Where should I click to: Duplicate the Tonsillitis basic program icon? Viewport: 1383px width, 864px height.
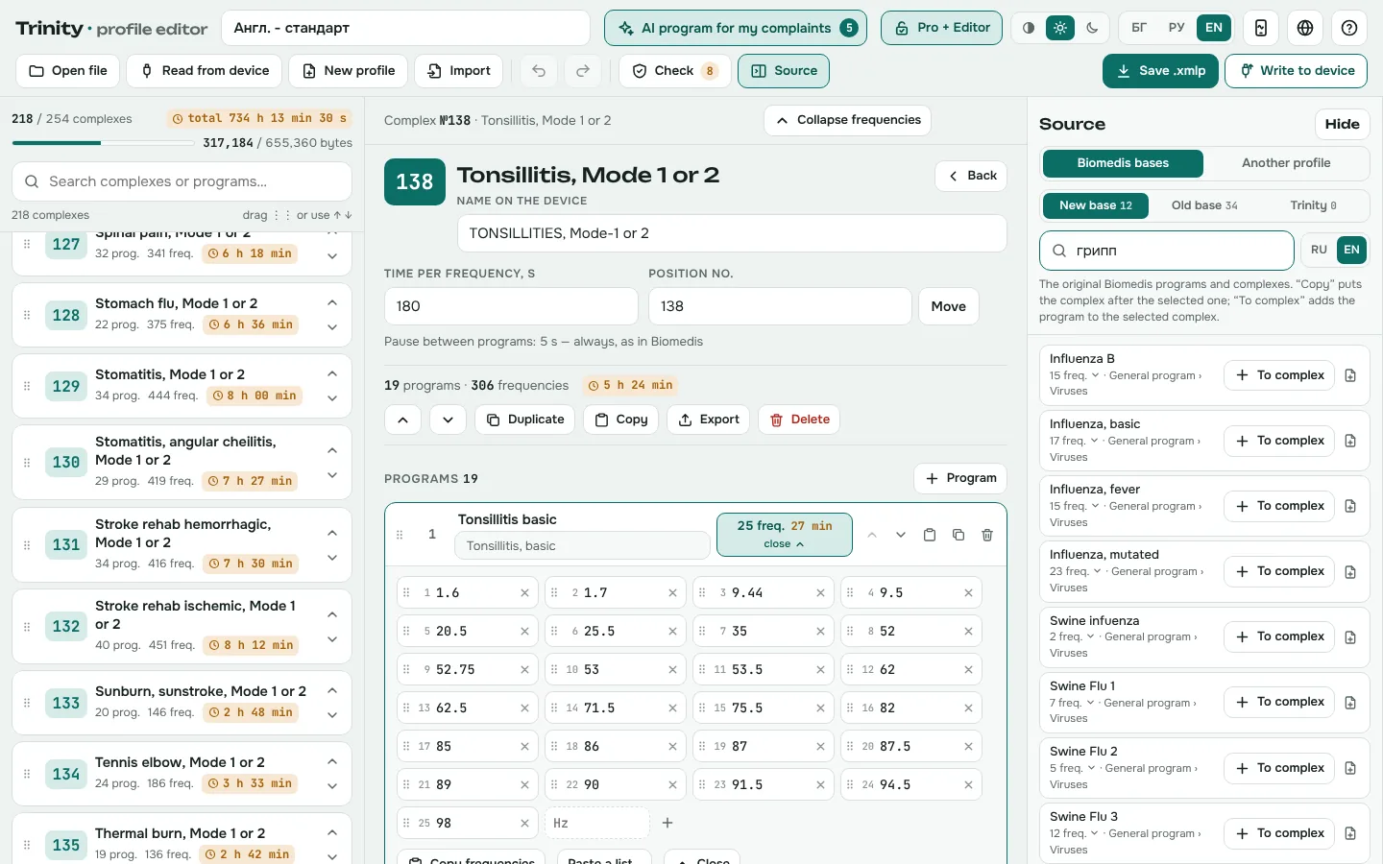pyautogui.click(x=958, y=535)
